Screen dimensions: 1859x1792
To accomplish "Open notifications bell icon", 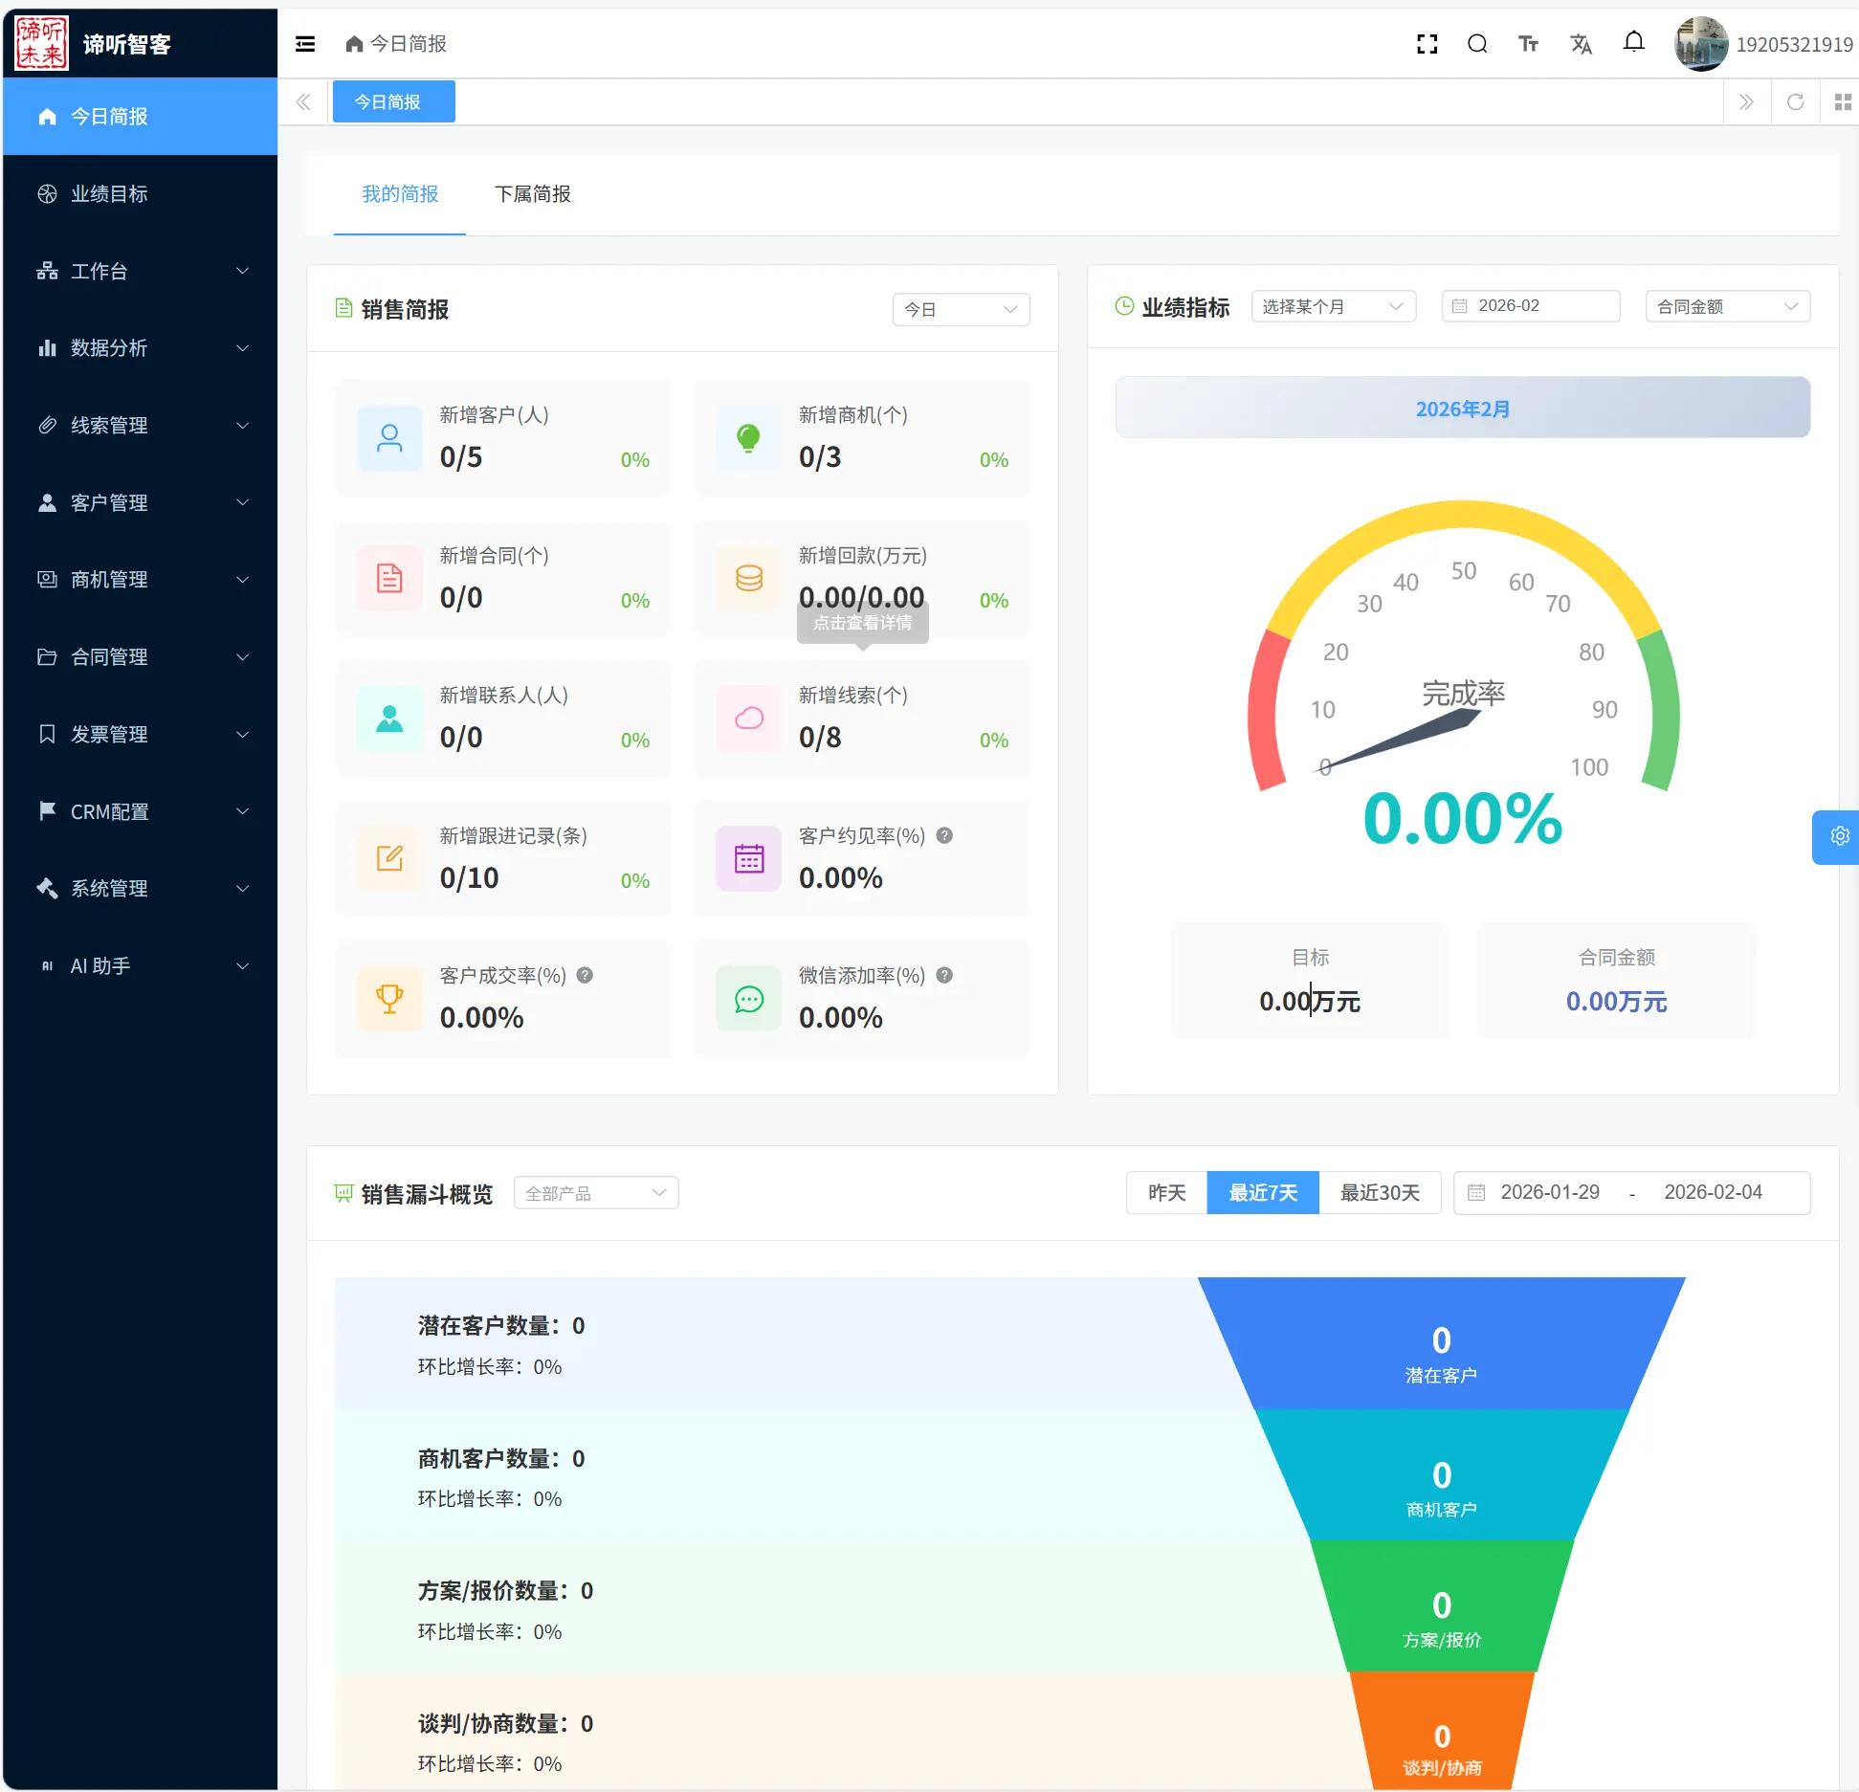I will pos(1634,42).
